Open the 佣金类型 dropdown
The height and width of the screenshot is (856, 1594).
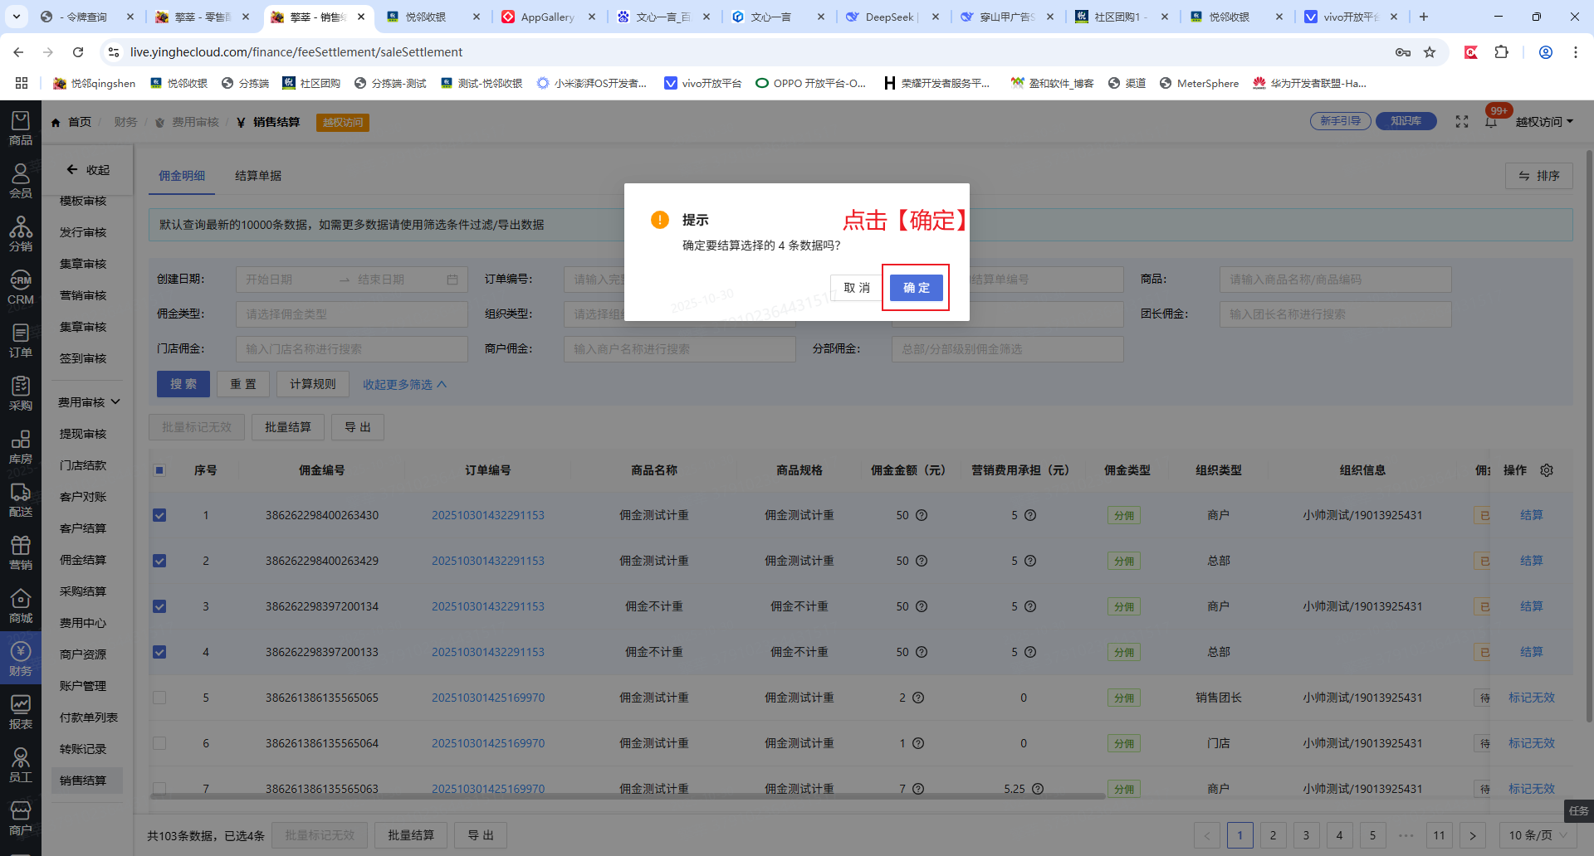[x=351, y=314]
